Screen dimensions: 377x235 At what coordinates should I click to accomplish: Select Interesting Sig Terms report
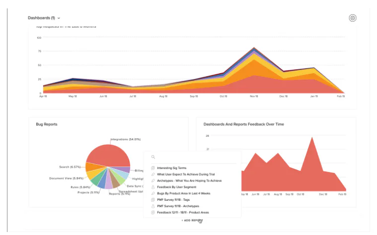(172, 168)
